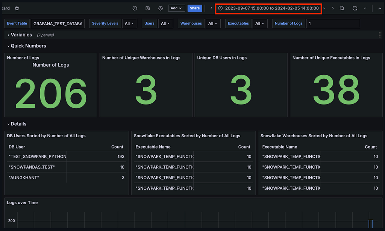
Task: Shift time range forward arrow
Action: tap(333, 8)
